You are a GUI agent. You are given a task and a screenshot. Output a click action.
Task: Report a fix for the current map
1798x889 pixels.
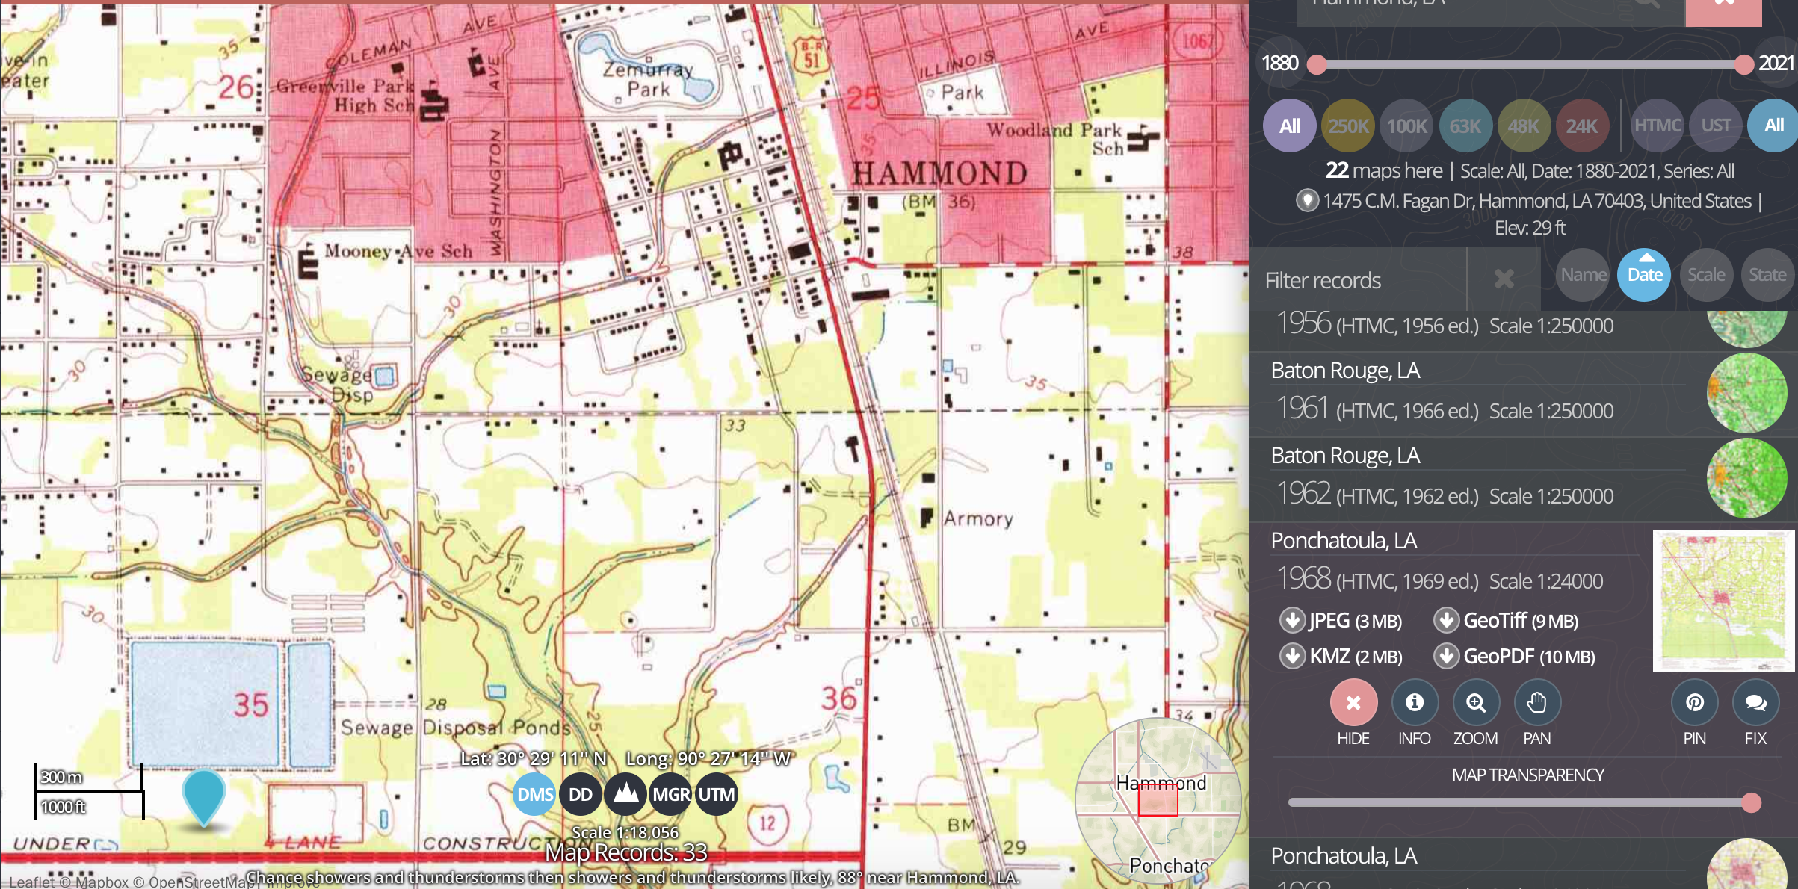click(1755, 702)
